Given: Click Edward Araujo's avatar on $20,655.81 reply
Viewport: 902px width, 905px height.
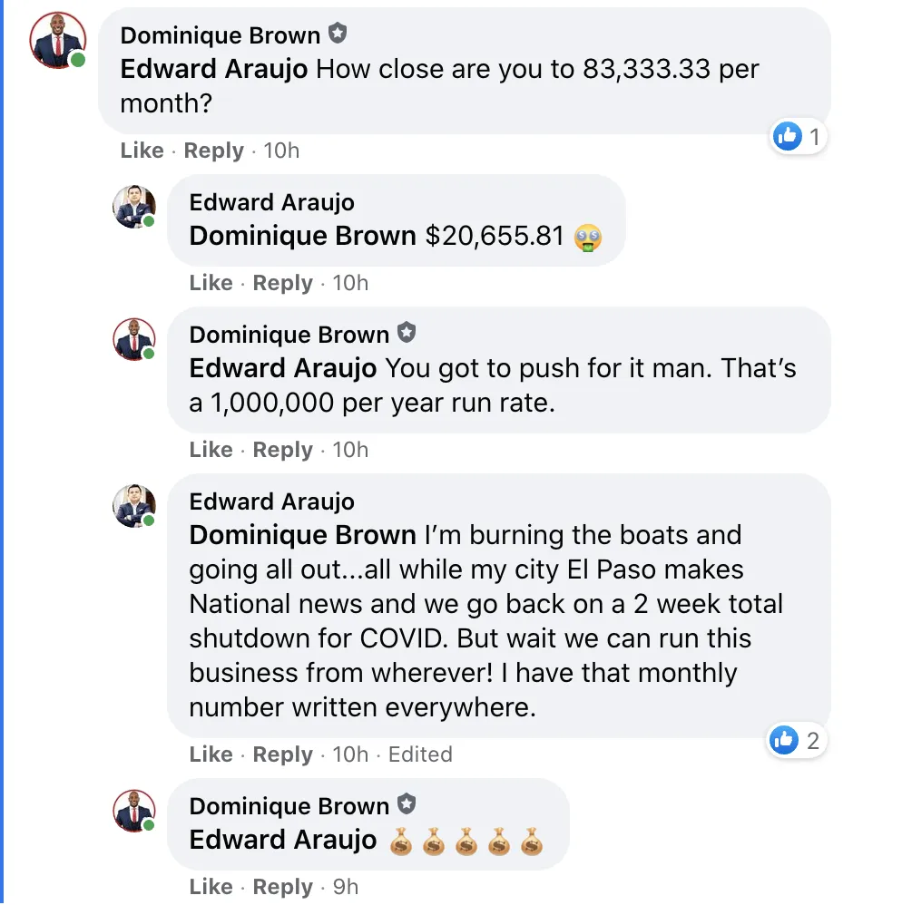Looking at the screenshot, I should pyautogui.click(x=134, y=207).
